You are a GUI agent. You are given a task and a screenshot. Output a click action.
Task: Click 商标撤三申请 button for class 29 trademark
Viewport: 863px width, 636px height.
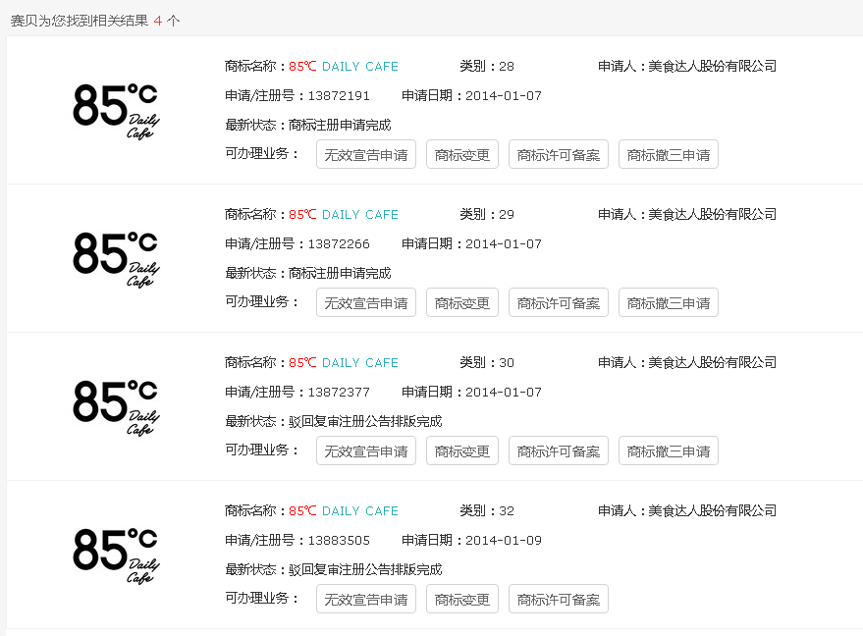click(669, 302)
